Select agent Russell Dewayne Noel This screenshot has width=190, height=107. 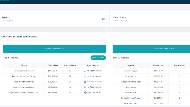click(131, 82)
